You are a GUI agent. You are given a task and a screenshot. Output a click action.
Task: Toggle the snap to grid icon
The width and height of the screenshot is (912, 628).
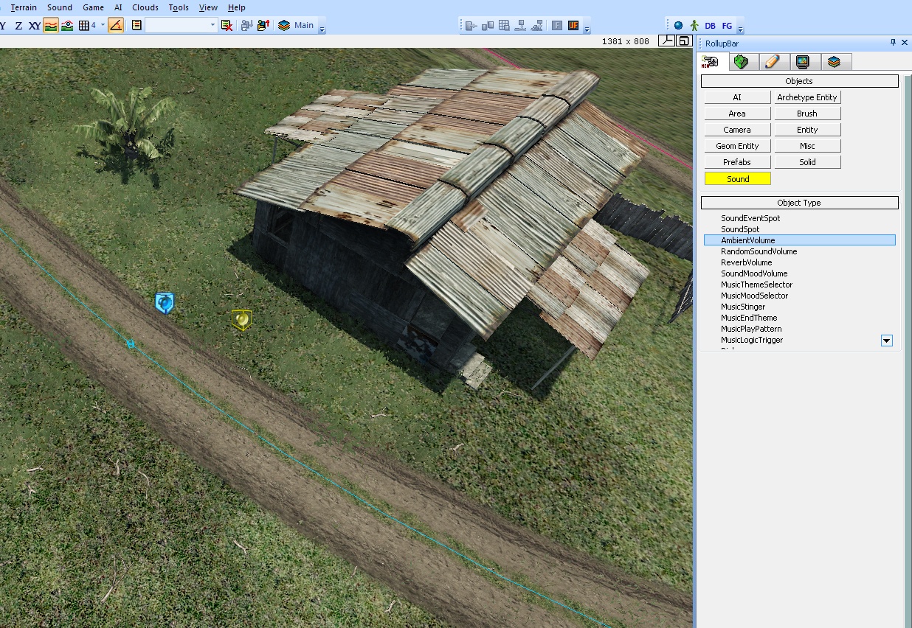click(x=84, y=25)
